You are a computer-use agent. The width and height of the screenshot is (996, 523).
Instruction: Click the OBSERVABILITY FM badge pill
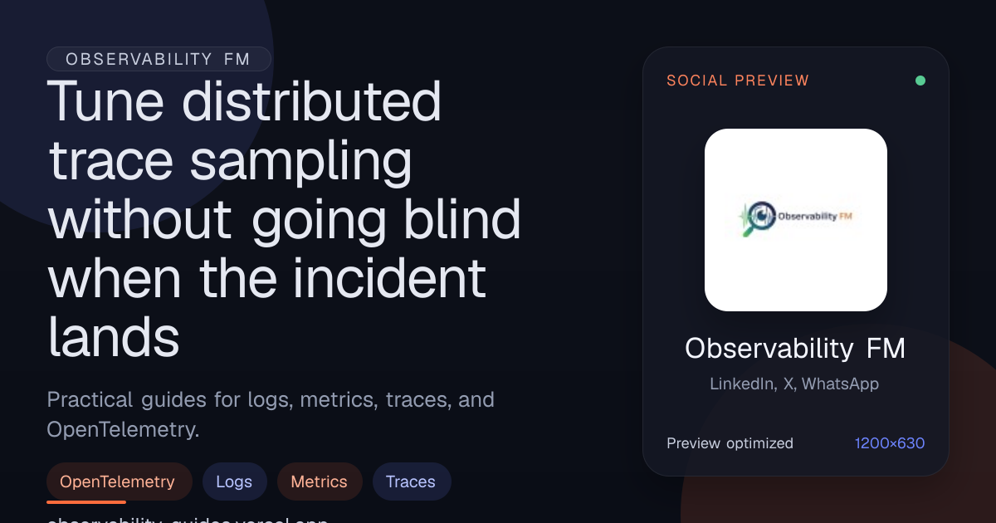159,59
